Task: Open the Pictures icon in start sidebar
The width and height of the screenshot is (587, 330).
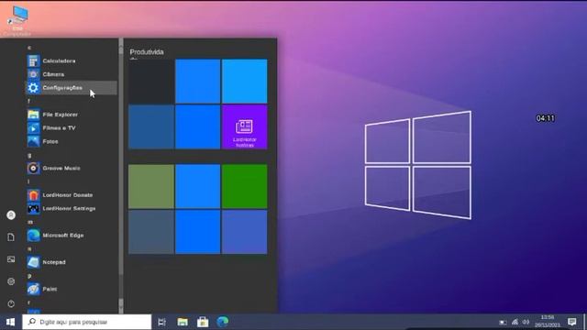Action: click(x=11, y=259)
